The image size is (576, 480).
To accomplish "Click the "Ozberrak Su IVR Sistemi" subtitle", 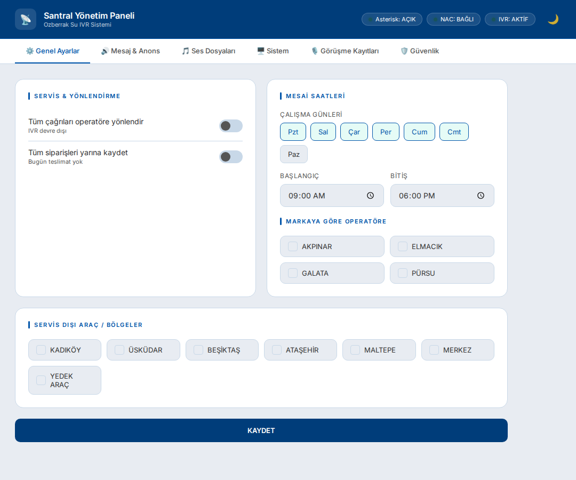I will click(77, 25).
